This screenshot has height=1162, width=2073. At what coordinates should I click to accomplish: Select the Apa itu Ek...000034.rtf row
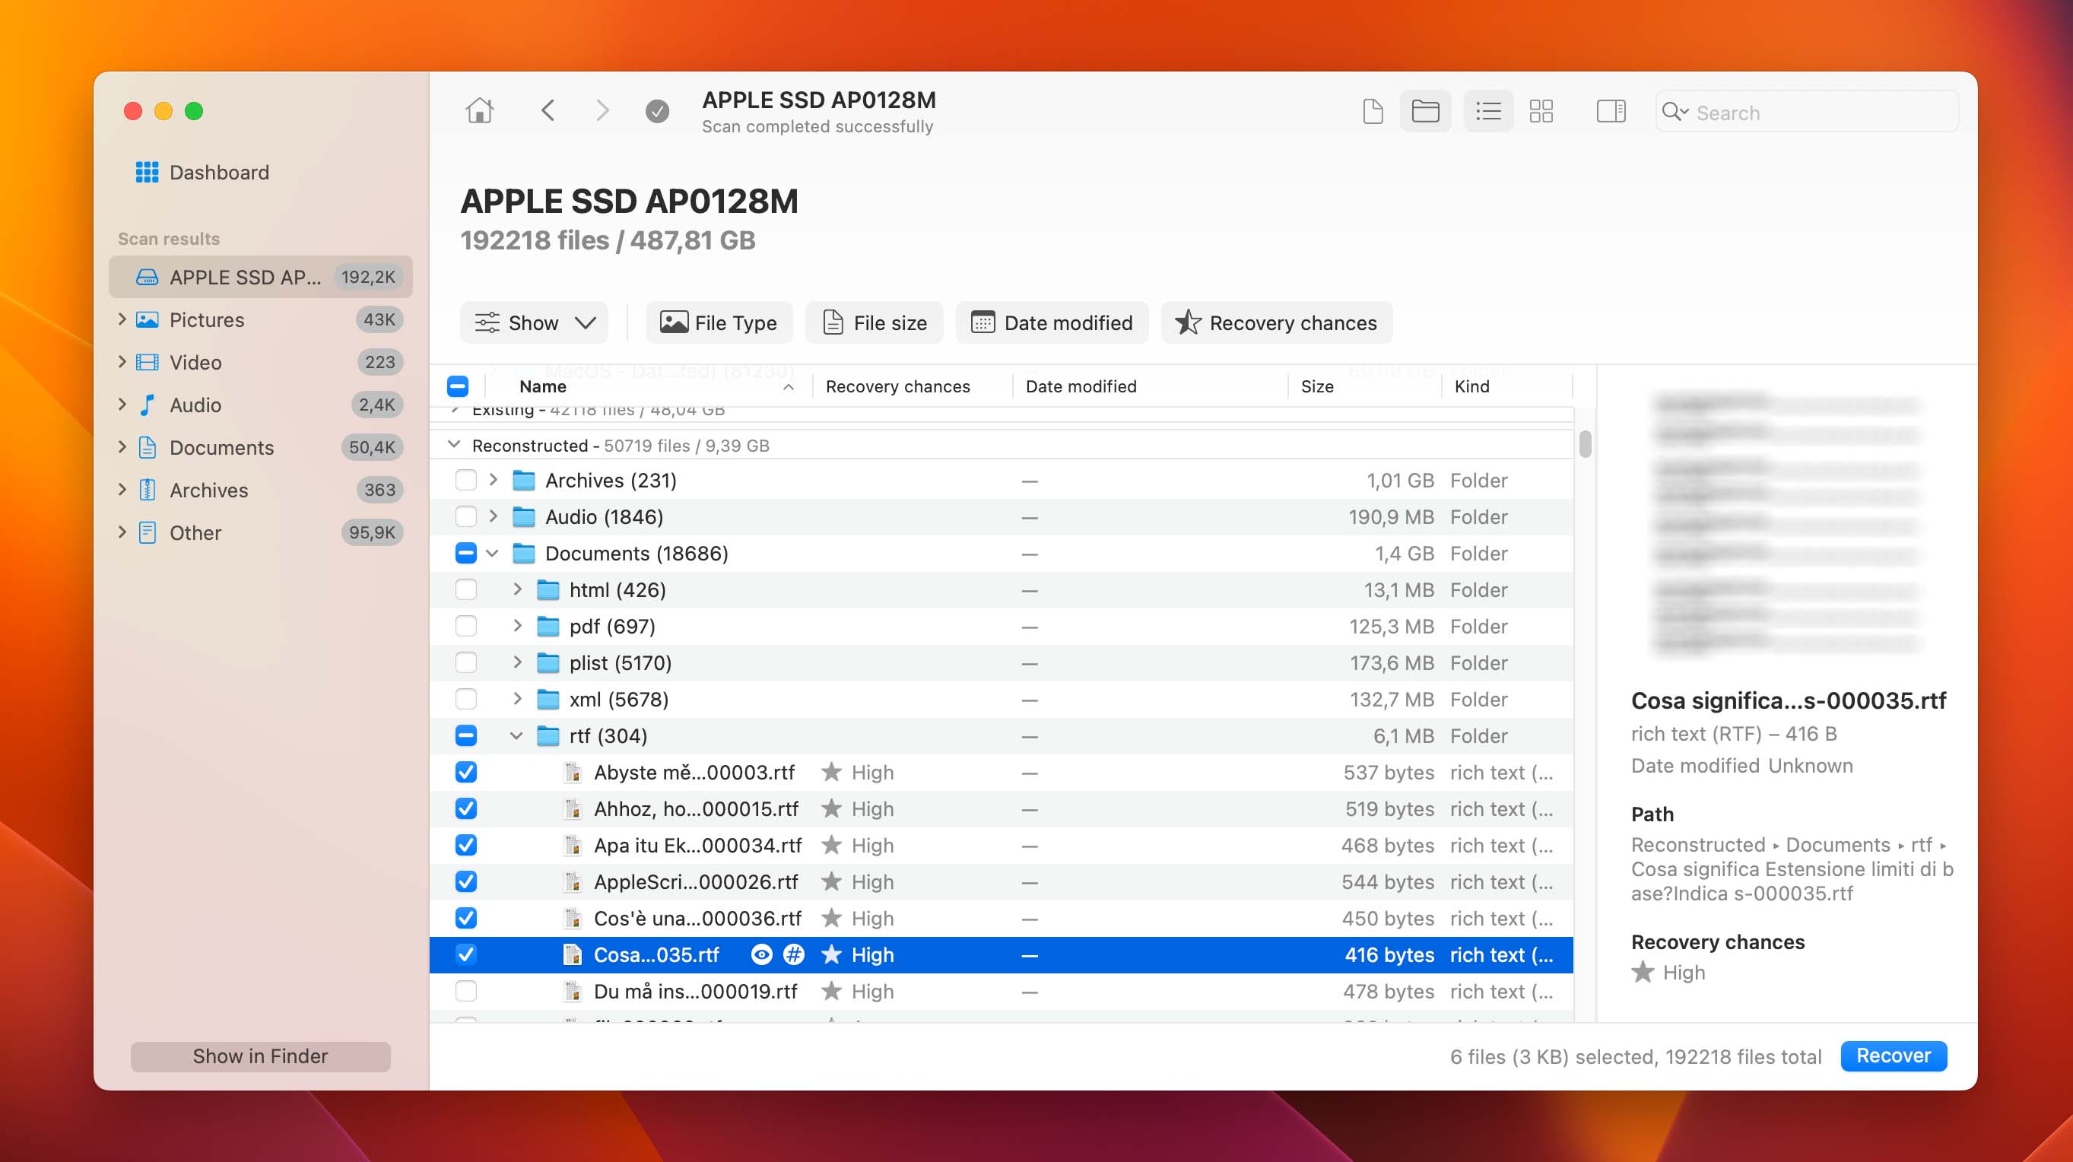(1001, 846)
